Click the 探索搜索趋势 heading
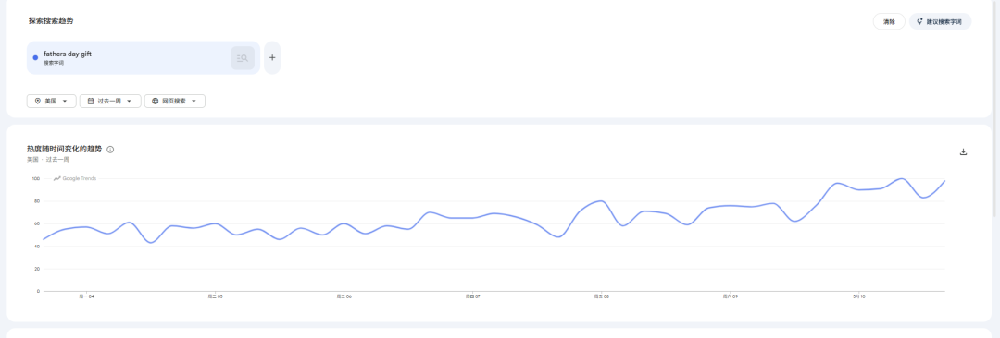1000x338 pixels. click(51, 21)
